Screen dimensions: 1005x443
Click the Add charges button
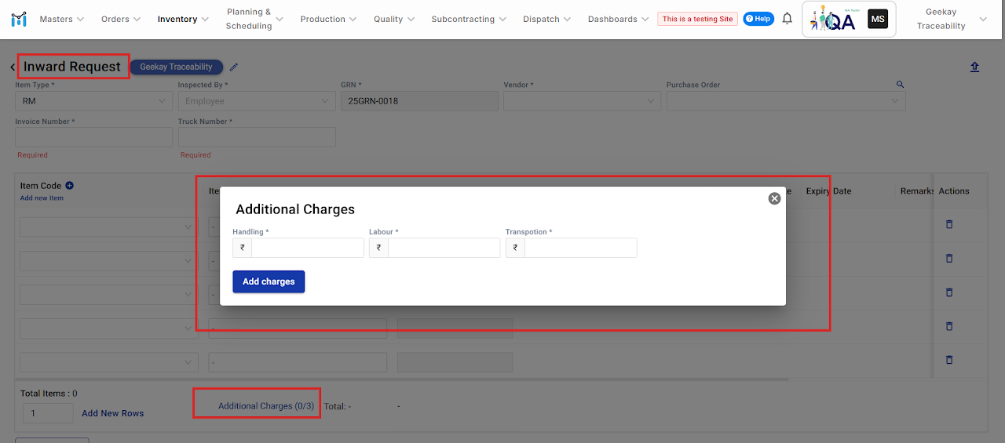click(x=269, y=281)
